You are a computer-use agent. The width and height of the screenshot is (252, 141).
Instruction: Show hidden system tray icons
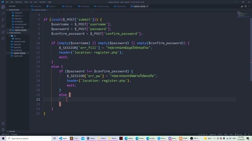[214, 138]
